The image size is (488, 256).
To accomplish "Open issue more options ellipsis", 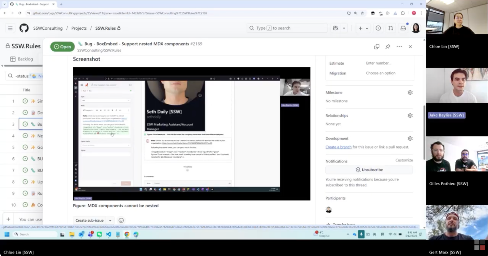I will pos(399,47).
